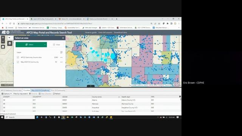This screenshot has width=242, height=136.
Task: Click the browser home icon
Action: coord(14,23)
